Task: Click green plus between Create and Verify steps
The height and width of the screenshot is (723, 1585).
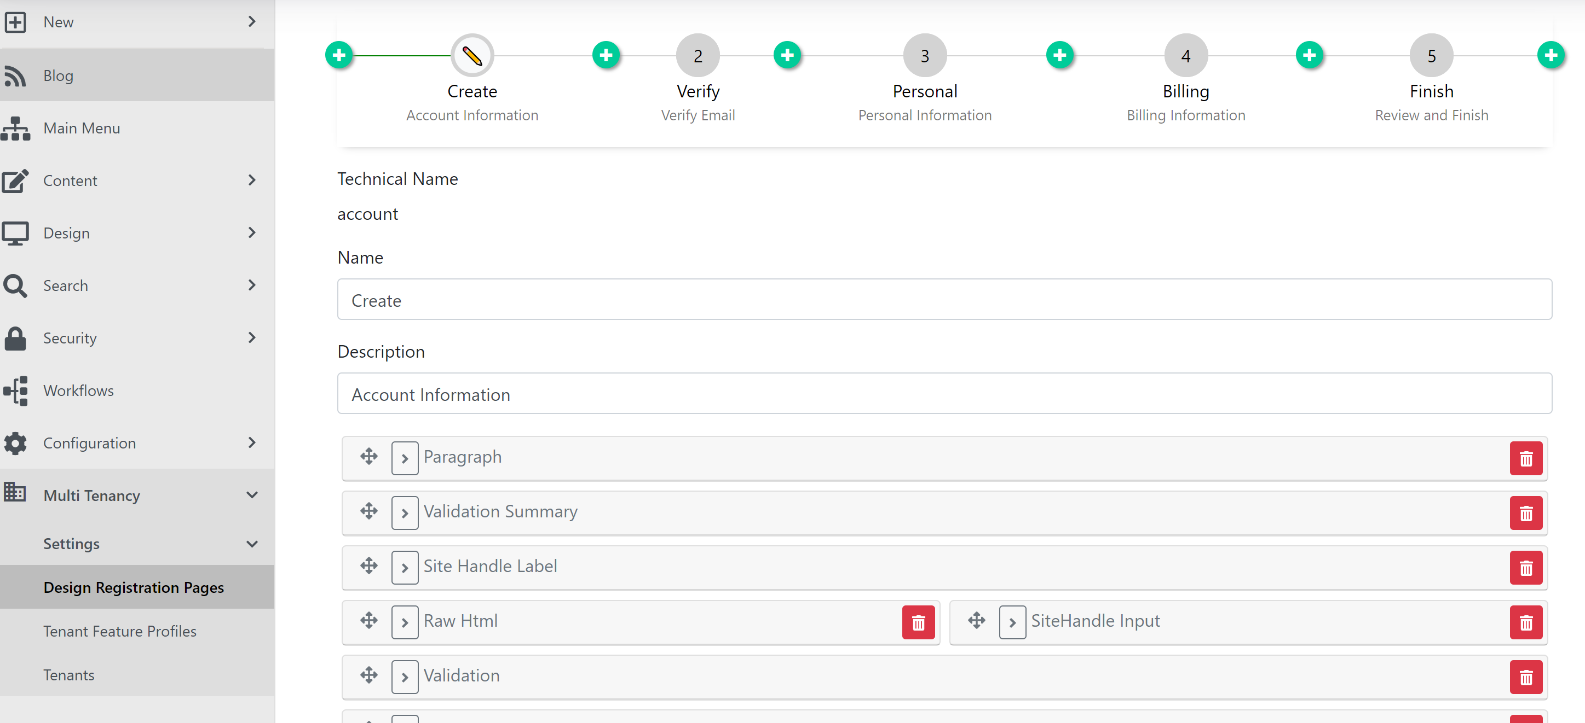Action: coord(606,55)
